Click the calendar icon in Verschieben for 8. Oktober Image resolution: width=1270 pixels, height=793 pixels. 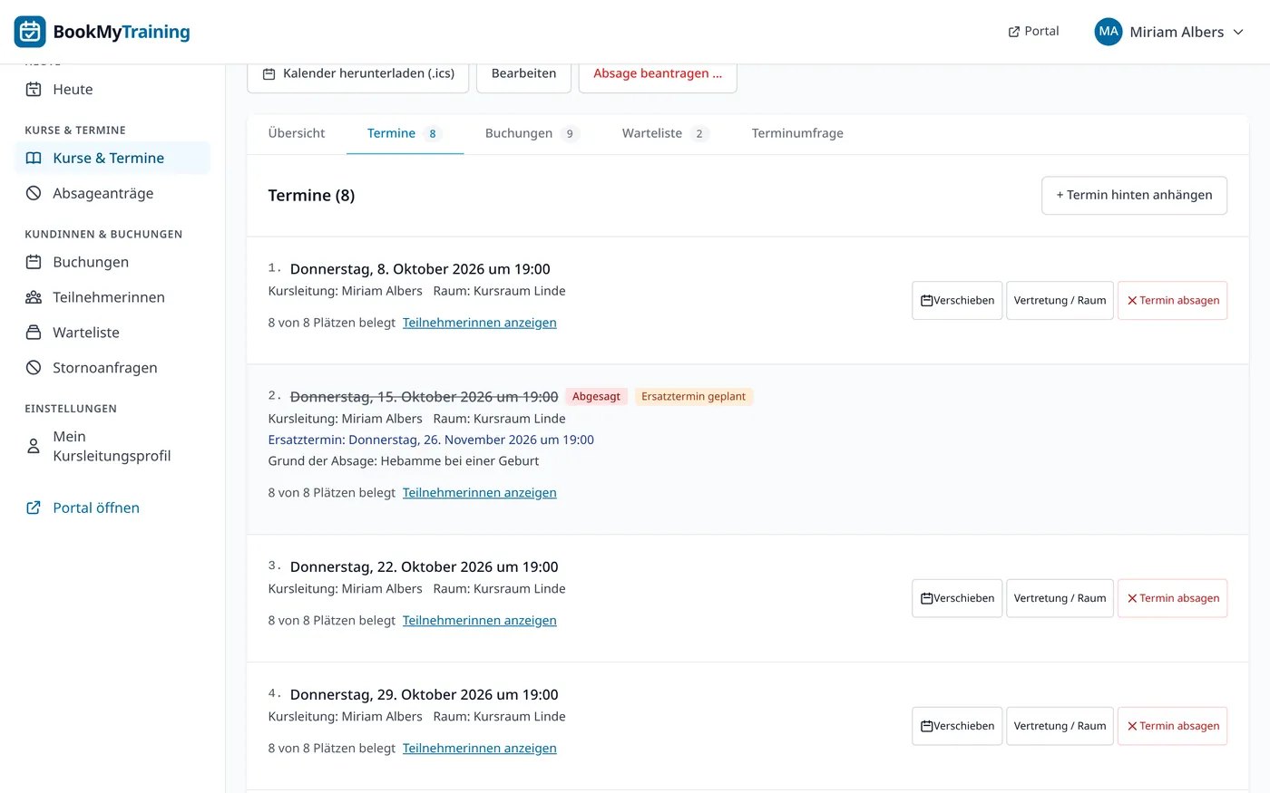(x=926, y=301)
